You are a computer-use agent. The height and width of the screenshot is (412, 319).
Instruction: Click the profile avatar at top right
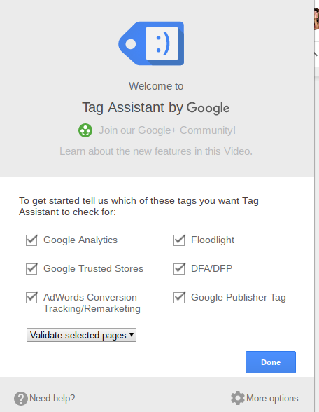pos(316,19)
